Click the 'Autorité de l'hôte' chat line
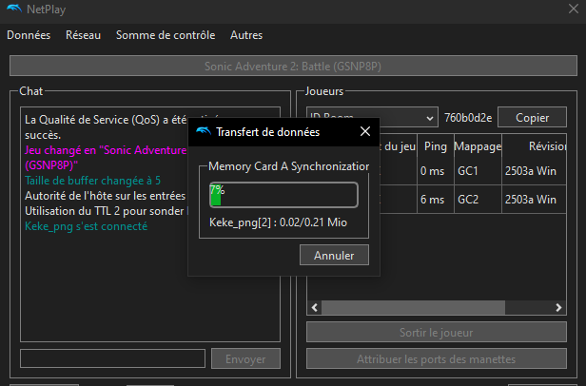 (x=106, y=196)
